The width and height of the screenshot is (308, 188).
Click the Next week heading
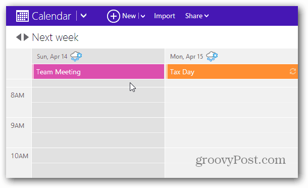point(55,37)
